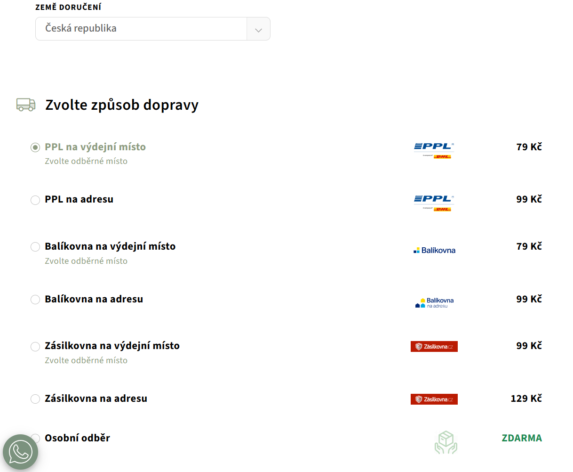The height and width of the screenshot is (472, 573).
Task: Click the 79 Kč price for Balíkovna pickup
Action: click(529, 246)
